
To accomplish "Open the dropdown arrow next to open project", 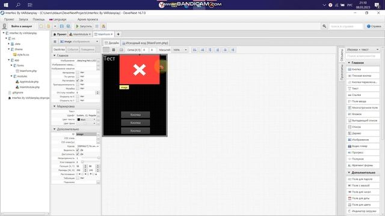I will (55, 26).
